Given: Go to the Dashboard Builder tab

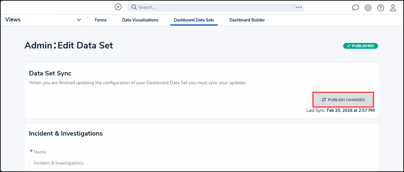Looking at the screenshot, I should point(247,20).
